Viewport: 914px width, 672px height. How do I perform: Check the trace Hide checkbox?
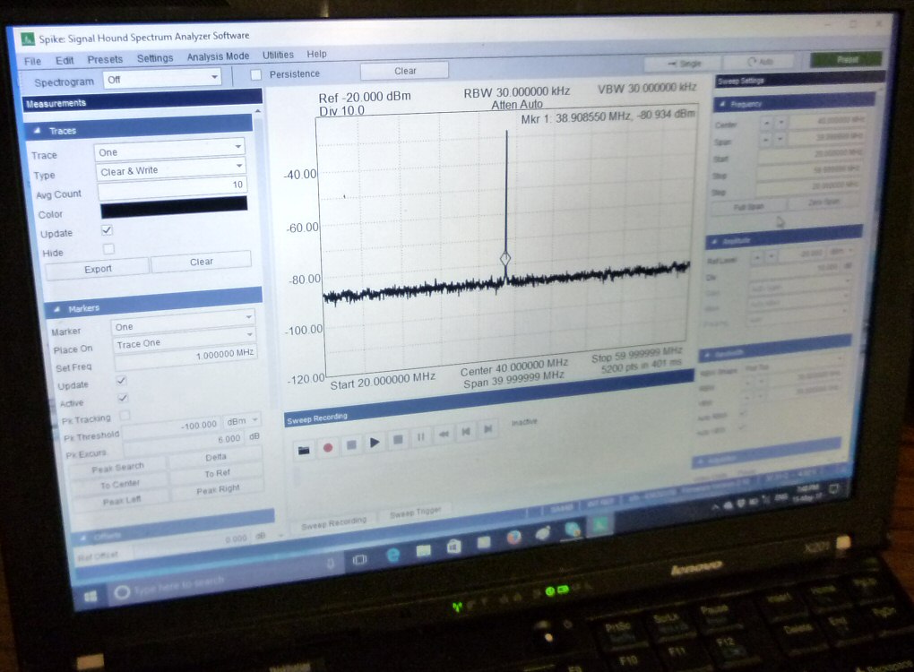108,248
